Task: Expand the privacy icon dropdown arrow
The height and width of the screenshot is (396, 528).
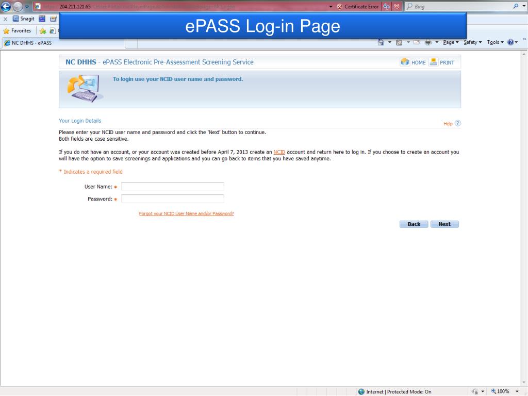Action: [483, 392]
